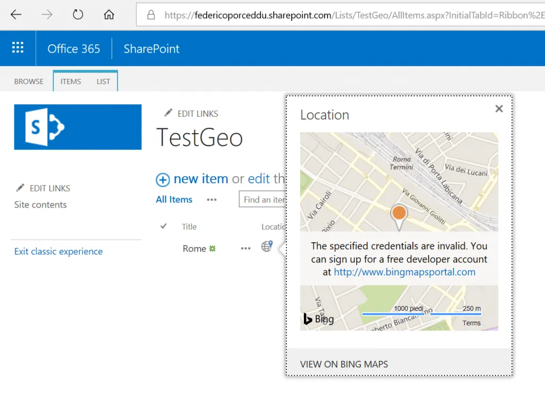This screenshot has width=545, height=410.
Task: Click the Bing logo on the map
Action: coord(319,319)
